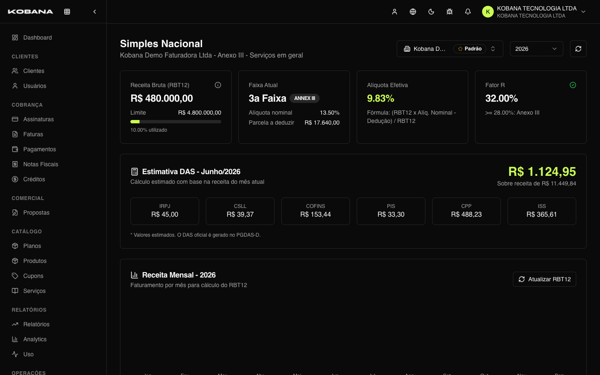Viewport: 600px width, 375px height.
Task: Click the Fator R green check icon
Action: (x=573, y=85)
